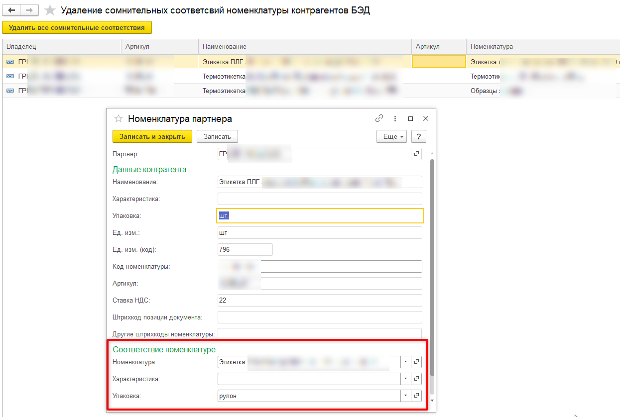Close the 'Номенклатура партнера' dialog
The width and height of the screenshot is (620, 417).
coord(426,118)
